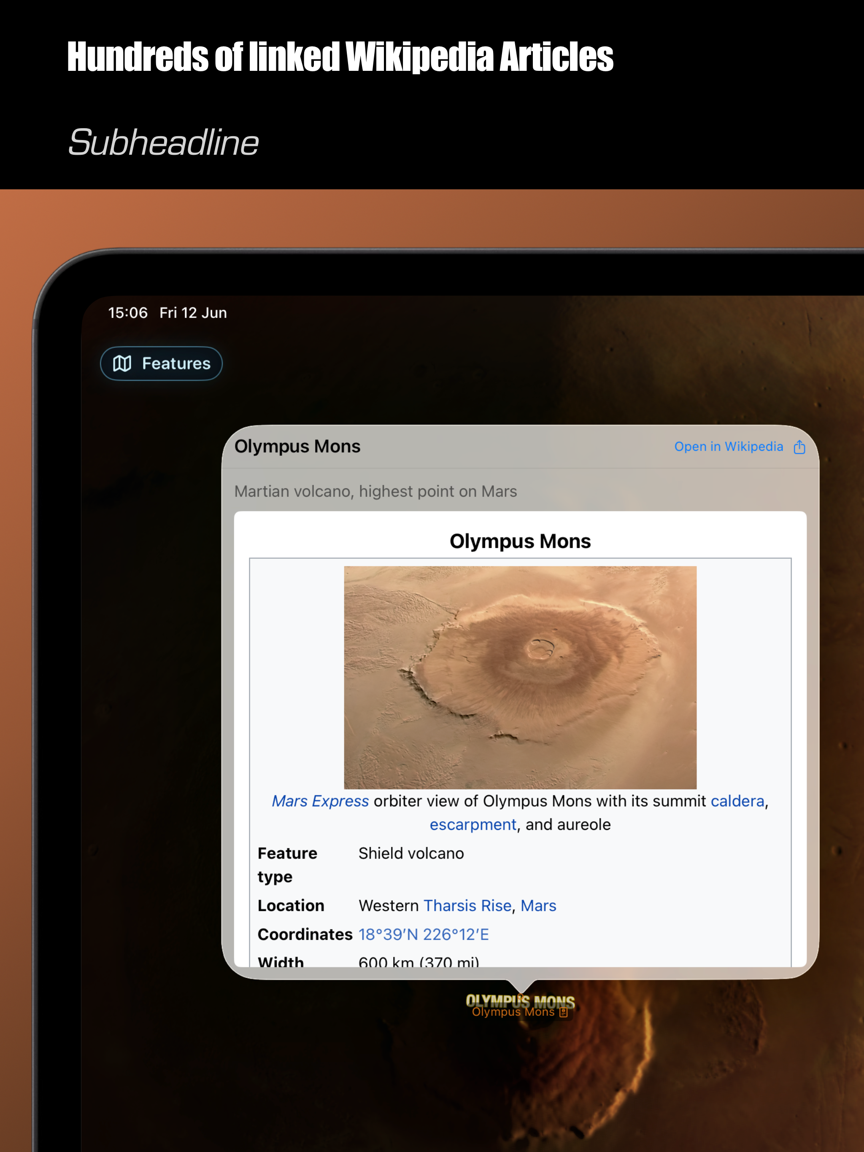Image resolution: width=864 pixels, height=1152 pixels.
Task: Tap the Olympus Mons map label
Action: point(513,1012)
